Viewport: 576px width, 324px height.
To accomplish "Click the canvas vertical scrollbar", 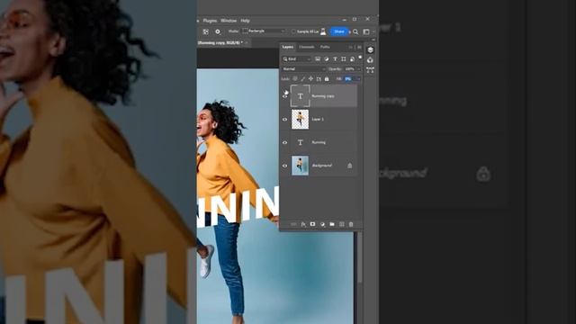I will tap(360, 257).
